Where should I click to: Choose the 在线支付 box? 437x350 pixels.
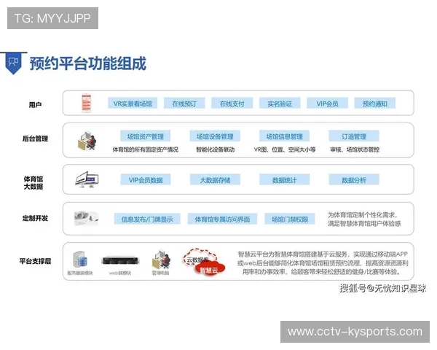tap(232, 104)
